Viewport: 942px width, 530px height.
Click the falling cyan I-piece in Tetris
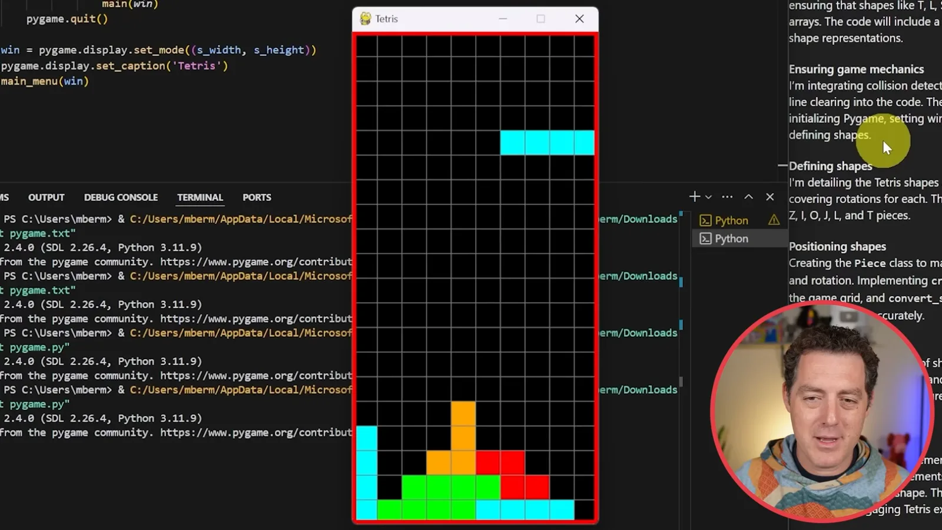click(x=547, y=143)
